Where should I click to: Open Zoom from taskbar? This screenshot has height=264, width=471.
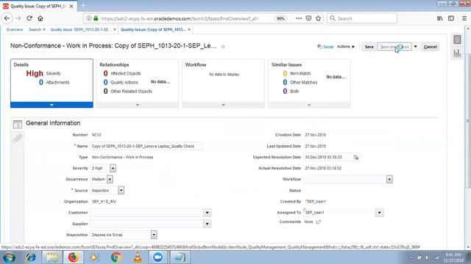tap(158, 257)
